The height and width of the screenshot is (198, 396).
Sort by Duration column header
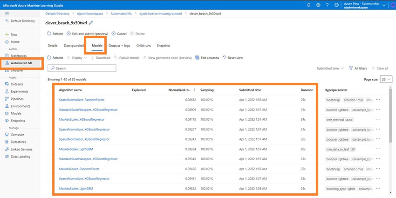pos(307,90)
